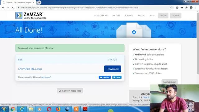Open the SN PAPER MILL.dwg link

click(30, 69)
